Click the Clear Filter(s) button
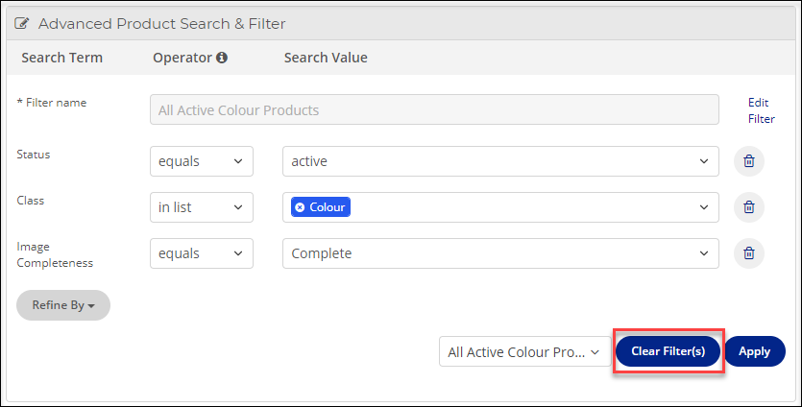This screenshot has height=407, width=802. click(668, 351)
